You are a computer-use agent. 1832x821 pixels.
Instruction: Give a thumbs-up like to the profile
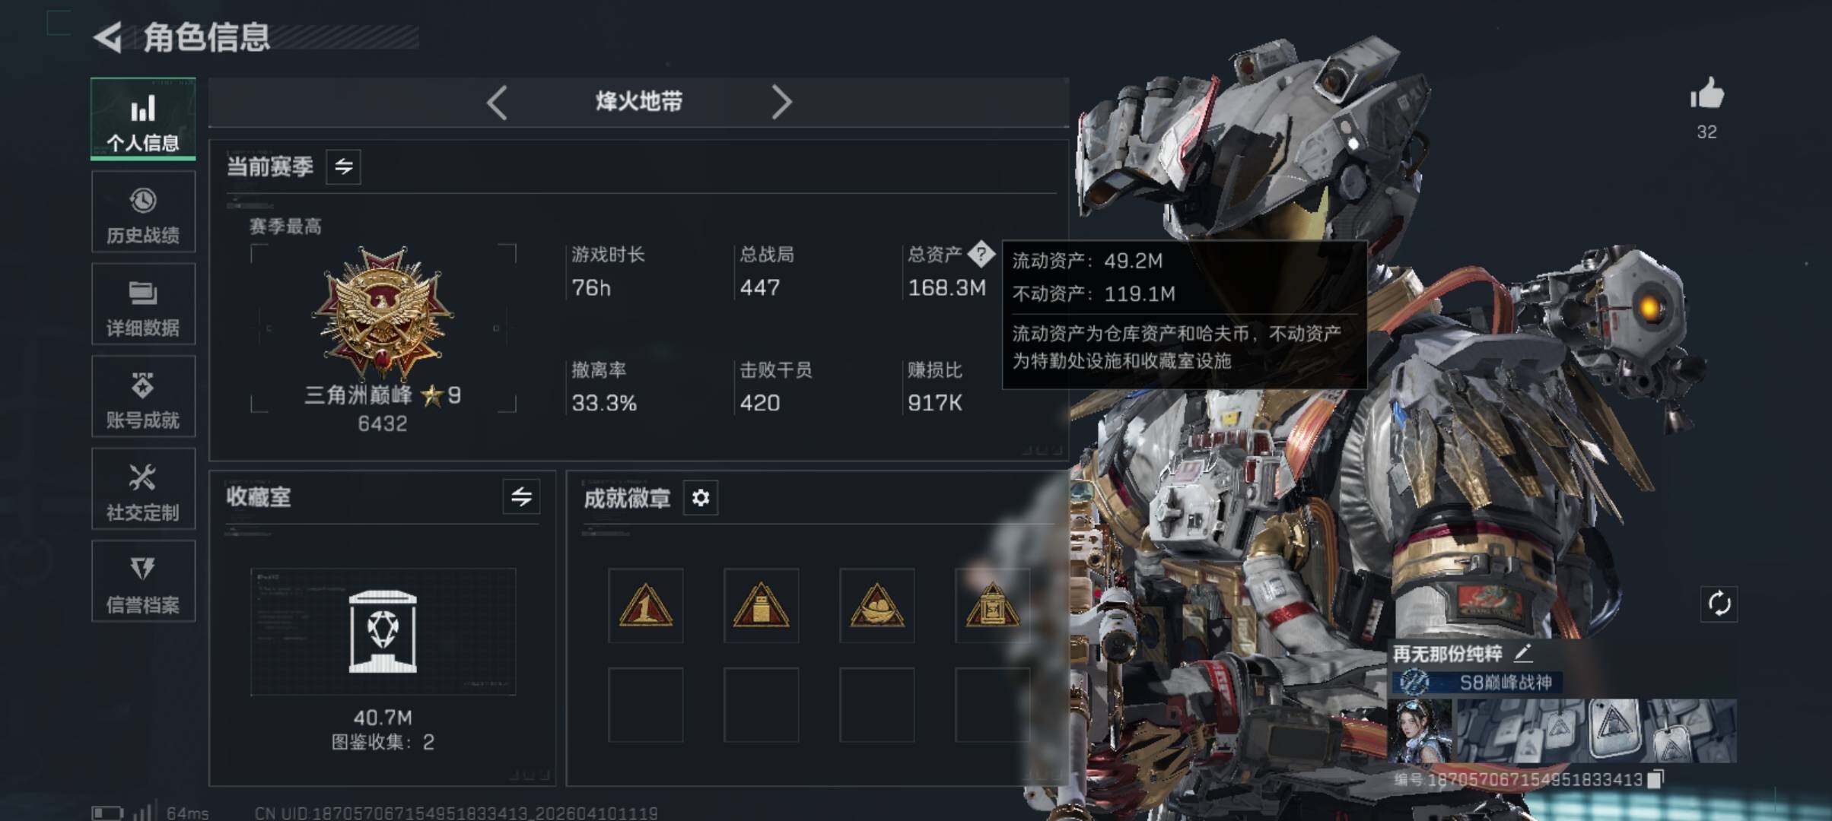pos(1706,94)
